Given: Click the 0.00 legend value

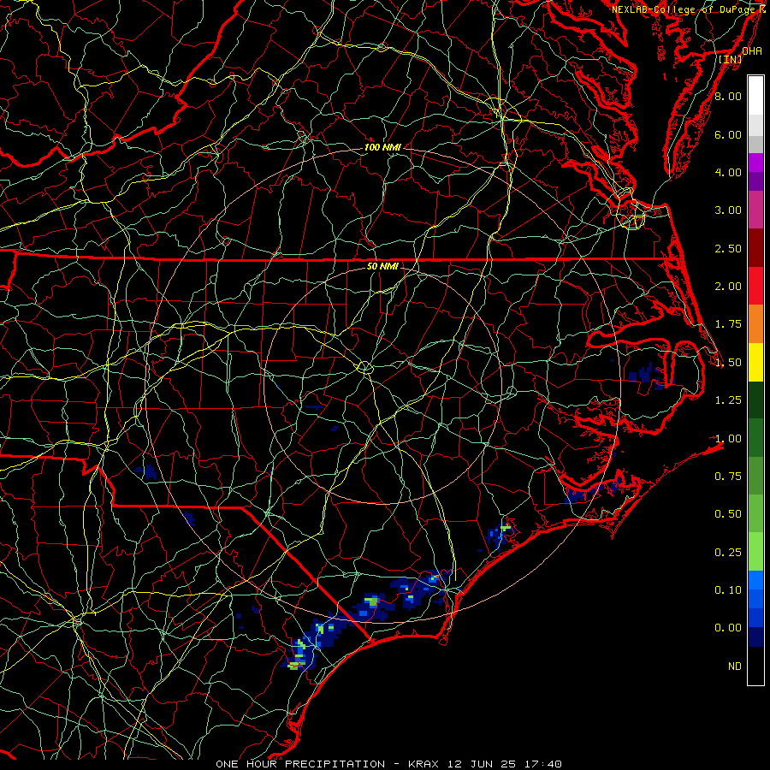Looking at the screenshot, I should click(728, 628).
